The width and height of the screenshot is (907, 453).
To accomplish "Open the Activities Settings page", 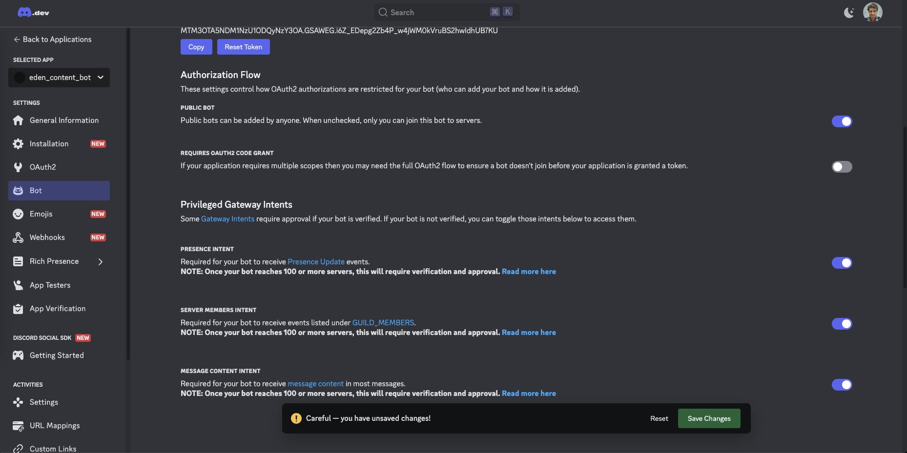I will tap(59, 402).
